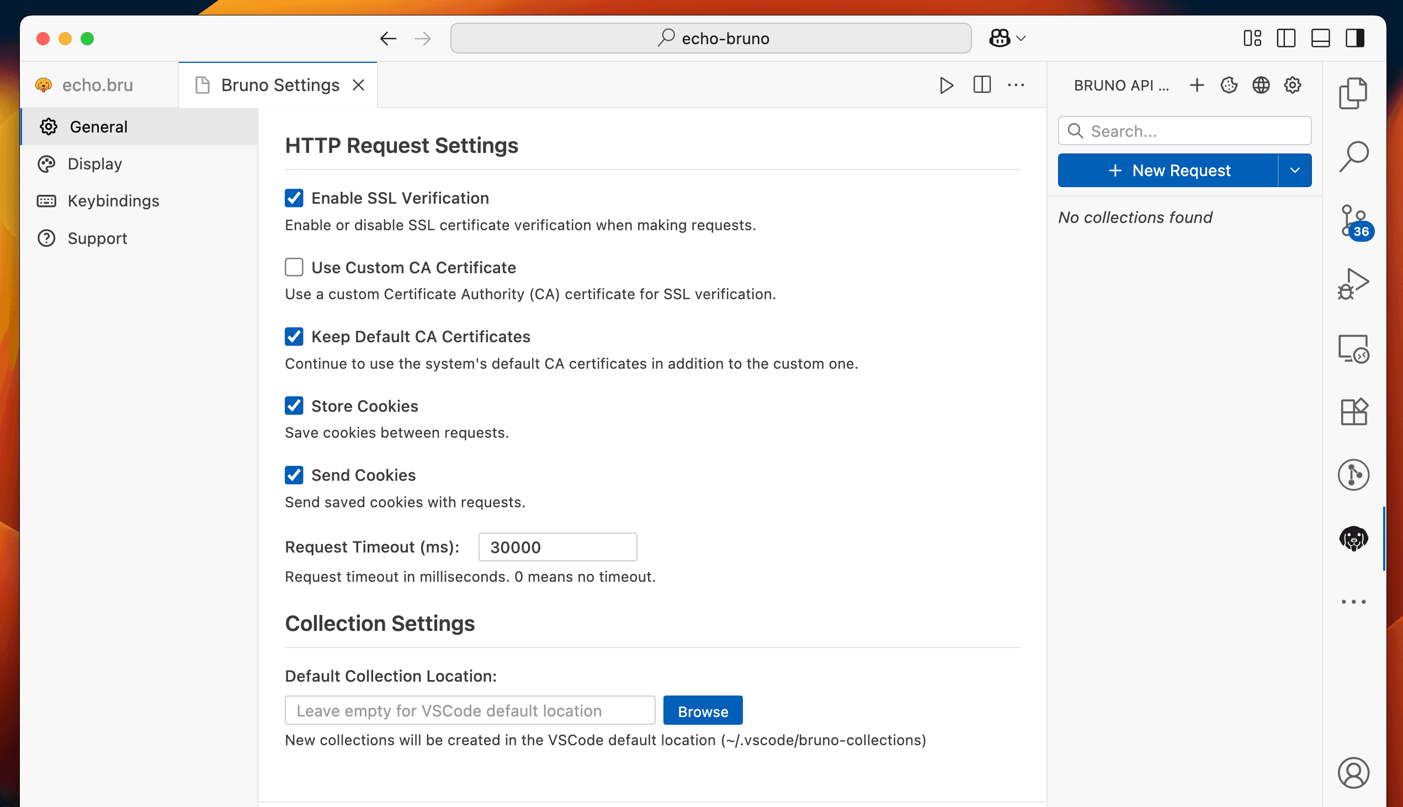Image resolution: width=1403 pixels, height=807 pixels.
Task: Switch to the Display settings section
Action: tap(95, 163)
